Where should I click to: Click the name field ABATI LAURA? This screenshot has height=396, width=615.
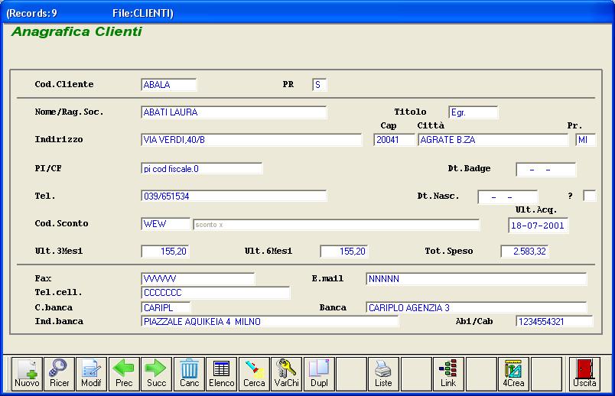point(233,112)
